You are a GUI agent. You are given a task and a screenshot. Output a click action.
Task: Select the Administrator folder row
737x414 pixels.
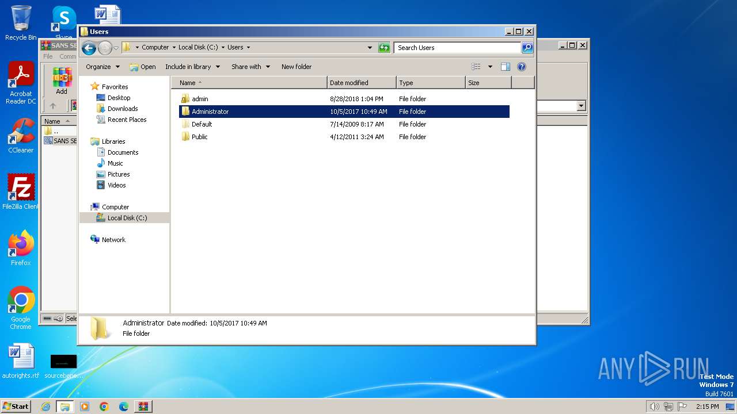coord(344,112)
